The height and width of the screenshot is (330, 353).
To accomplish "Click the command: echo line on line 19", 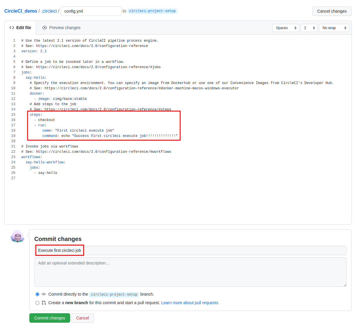I will point(110,136).
